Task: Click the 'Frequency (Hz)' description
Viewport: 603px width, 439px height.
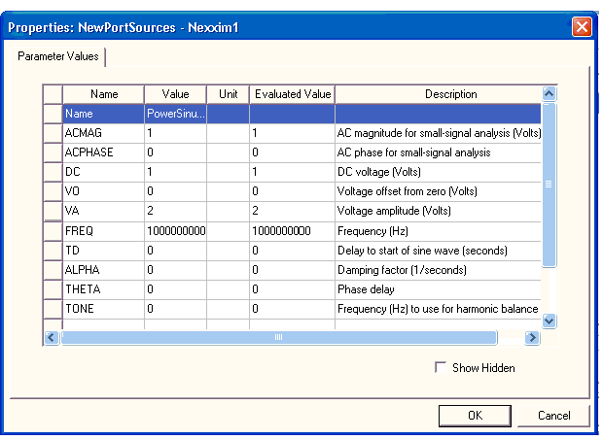Action: coord(439,231)
